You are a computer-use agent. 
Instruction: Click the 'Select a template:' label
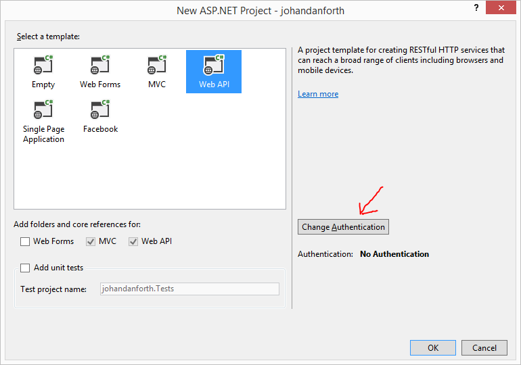click(x=48, y=36)
